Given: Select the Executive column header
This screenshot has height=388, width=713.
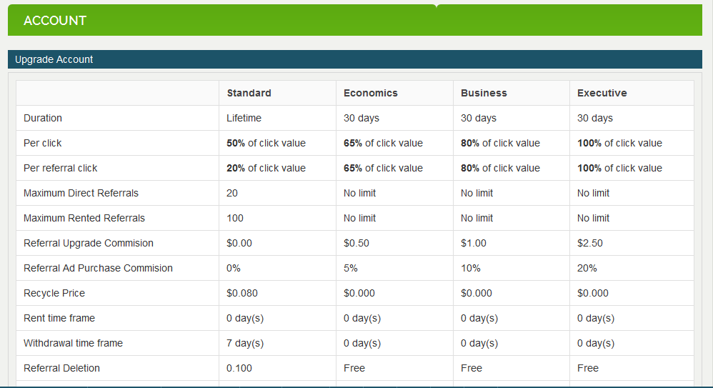Looking at the screenshot, I should point(602,93).
